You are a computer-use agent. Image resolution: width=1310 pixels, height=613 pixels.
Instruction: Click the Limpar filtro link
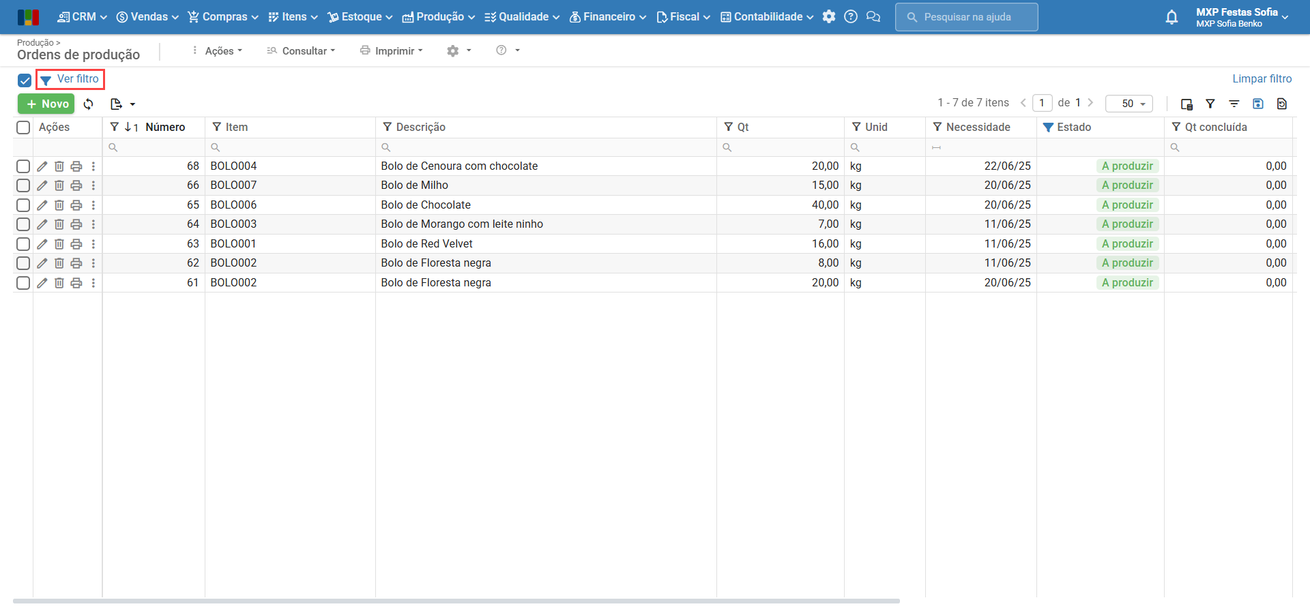point(1262,79)
